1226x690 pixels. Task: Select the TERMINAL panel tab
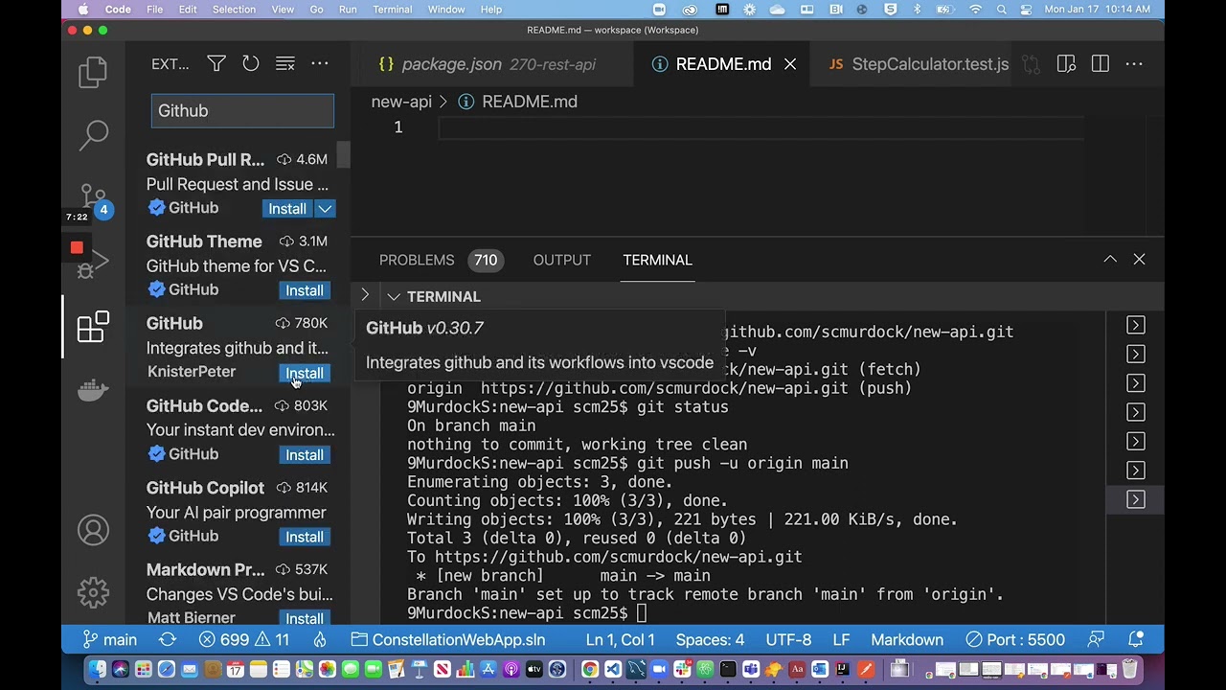click(x=657, y=260)
